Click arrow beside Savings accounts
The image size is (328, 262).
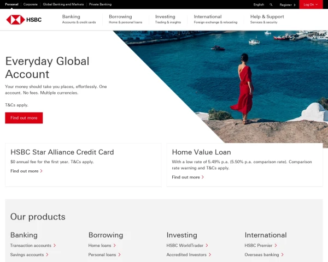coord(47,254)
